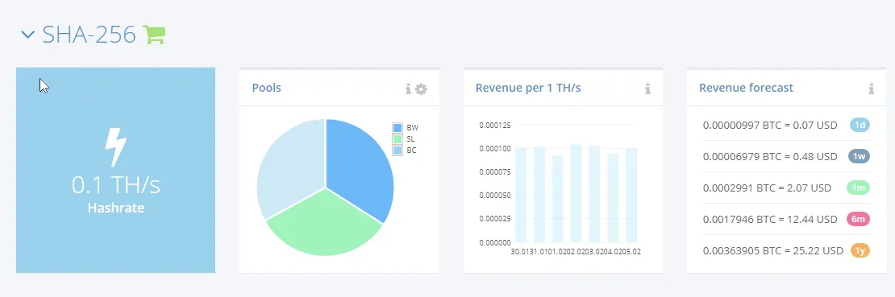Click the 05.02 revenue bar

631,196
